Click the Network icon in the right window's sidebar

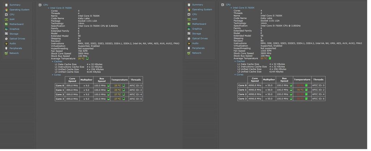pos(188,53)
